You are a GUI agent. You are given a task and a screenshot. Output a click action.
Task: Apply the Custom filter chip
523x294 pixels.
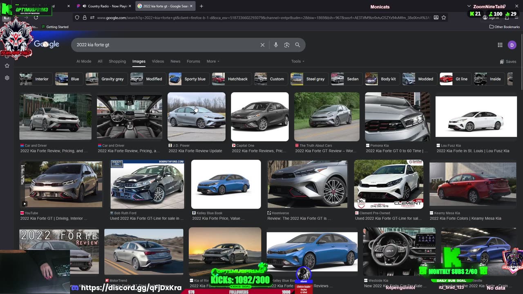(x=271, y=79)
